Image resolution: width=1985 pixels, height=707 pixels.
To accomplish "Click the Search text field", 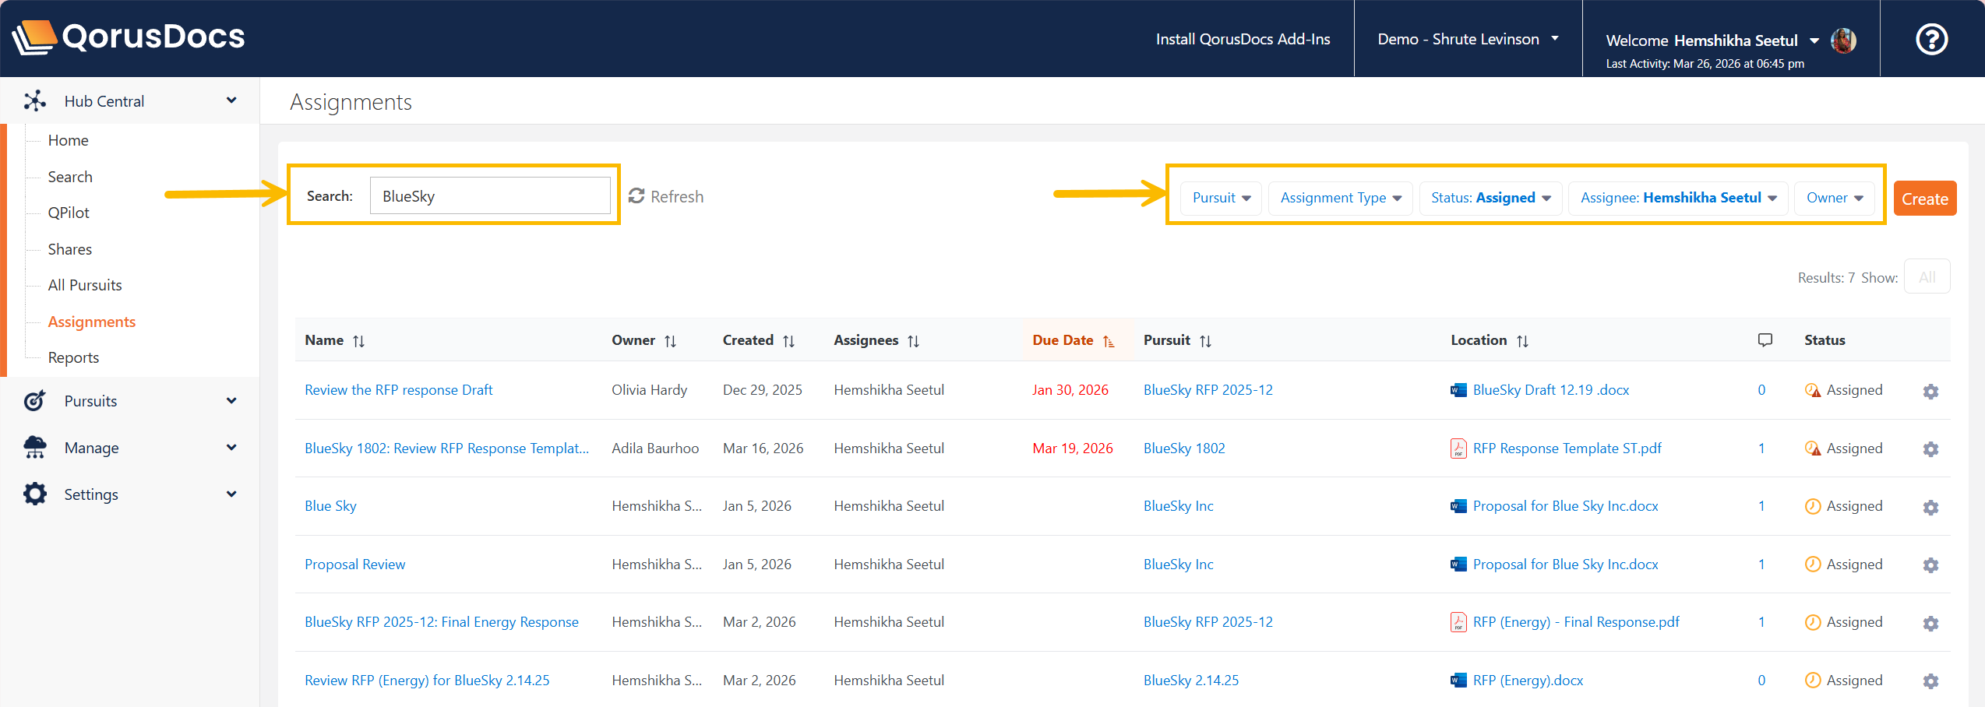I will tap(489, 196).
